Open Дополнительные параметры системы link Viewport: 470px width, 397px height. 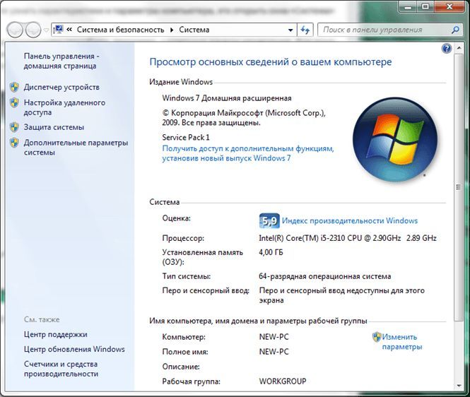coord(76,148)
